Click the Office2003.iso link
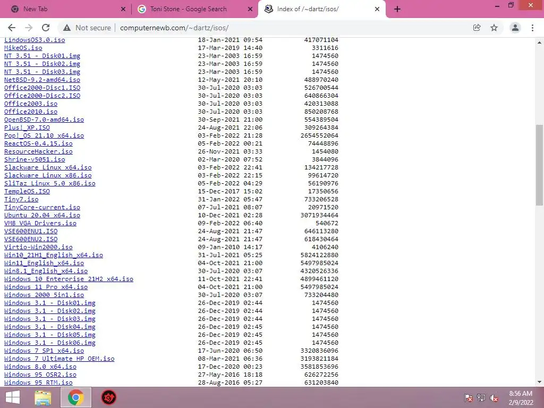This screenshot has height=408, width=544. [31, 104]
